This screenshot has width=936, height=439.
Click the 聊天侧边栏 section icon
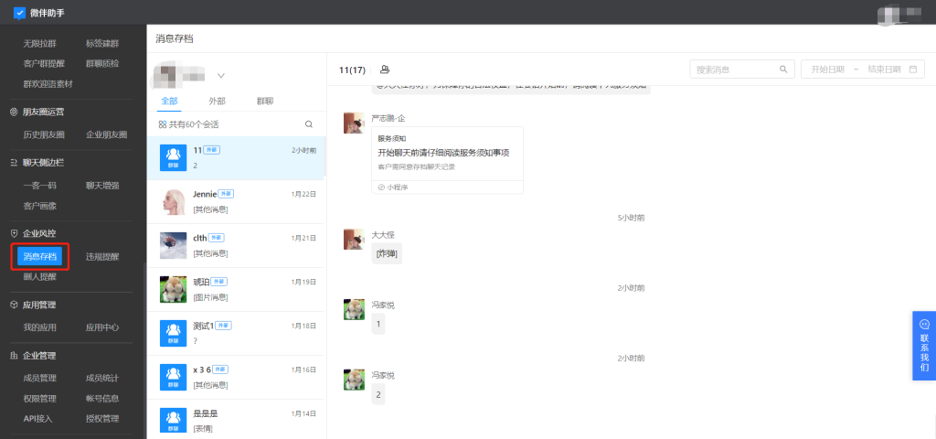[x=15, y=162]
